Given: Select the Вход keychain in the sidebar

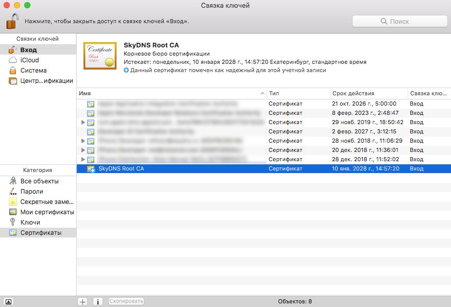Looking at the screenshot, I should pyautogui.click(x=38, y=50).
